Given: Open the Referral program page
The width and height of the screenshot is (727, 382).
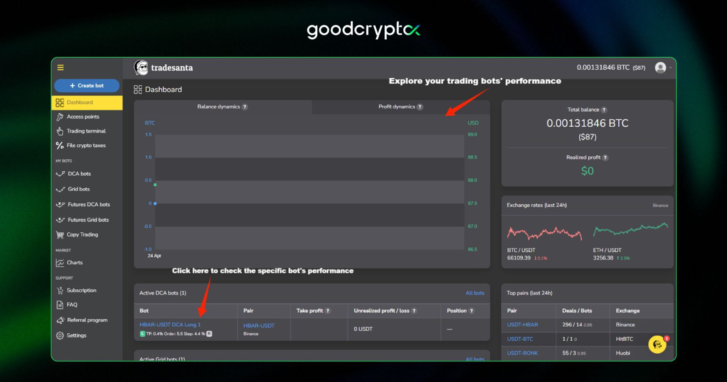Looking at the screenshot, I should point(87,320).
